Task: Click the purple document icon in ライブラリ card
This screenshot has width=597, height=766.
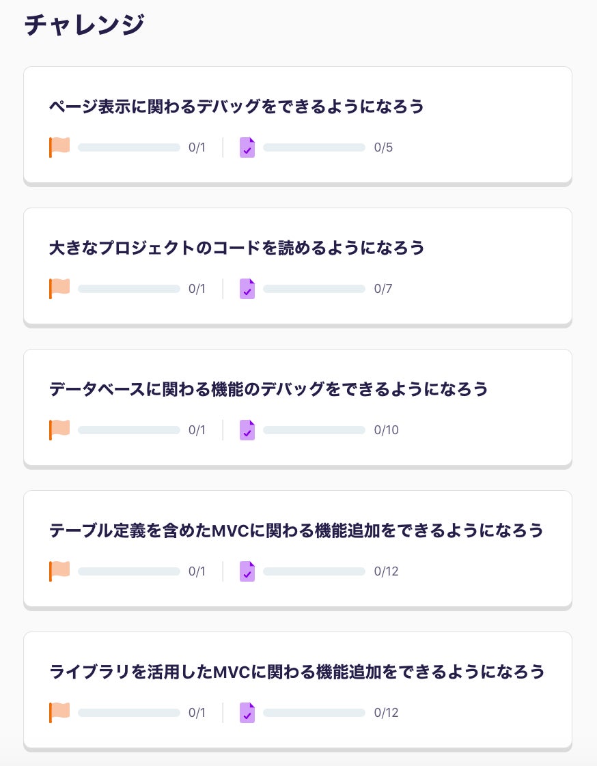Action: pyautogui.click(x=247, y=713)
